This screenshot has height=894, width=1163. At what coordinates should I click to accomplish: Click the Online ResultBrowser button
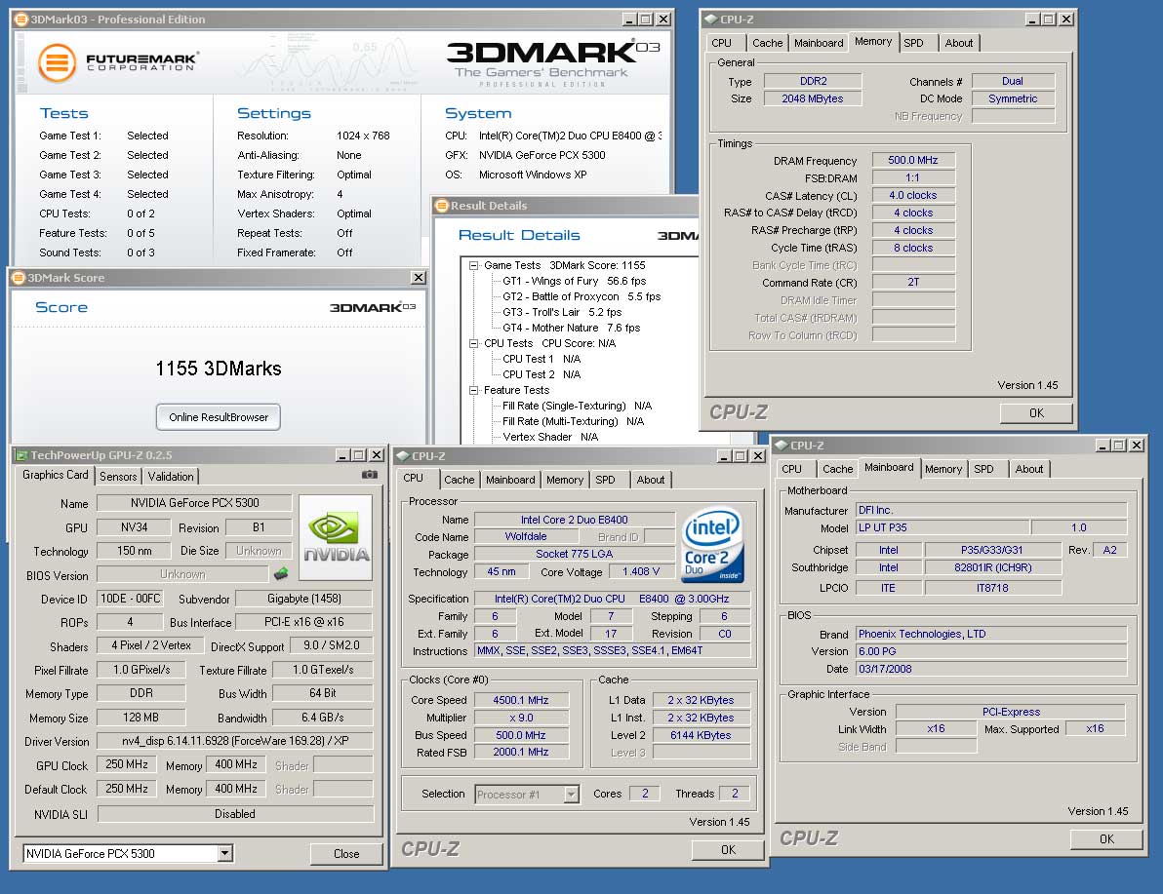point(219,417)
